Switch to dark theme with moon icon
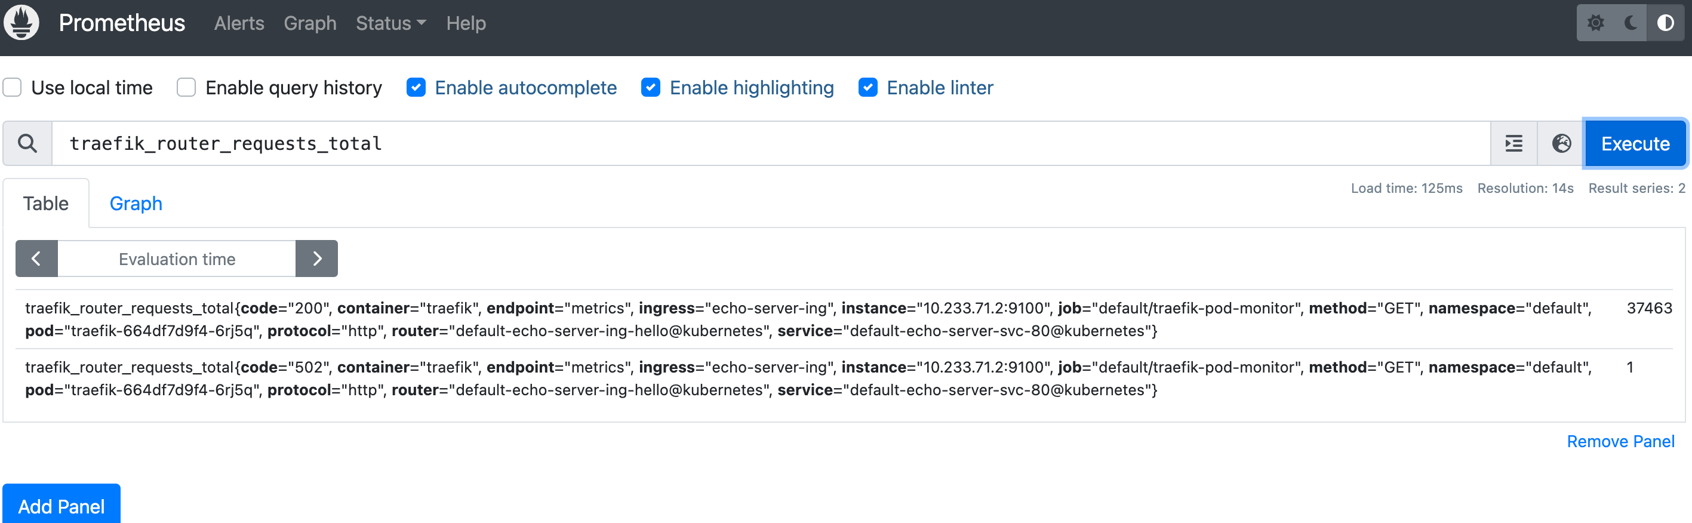This screenshot has width=1692, height=523. (1631, 23)
